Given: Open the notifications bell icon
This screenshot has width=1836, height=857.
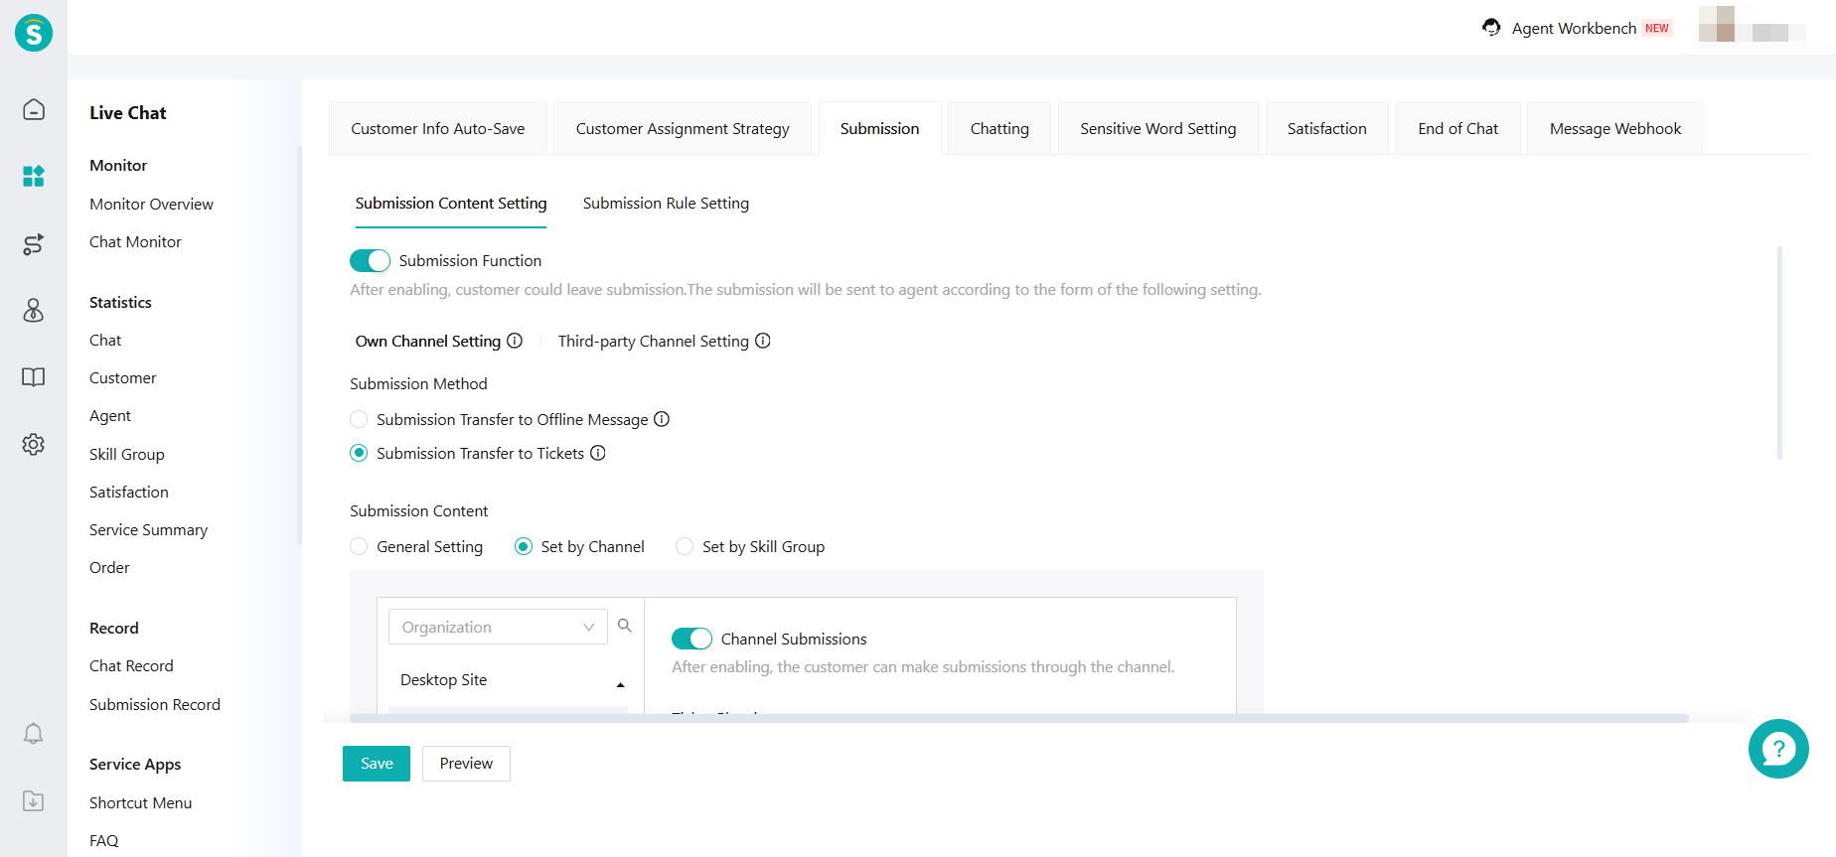Looking at the screenshot, I should [34, 734].
